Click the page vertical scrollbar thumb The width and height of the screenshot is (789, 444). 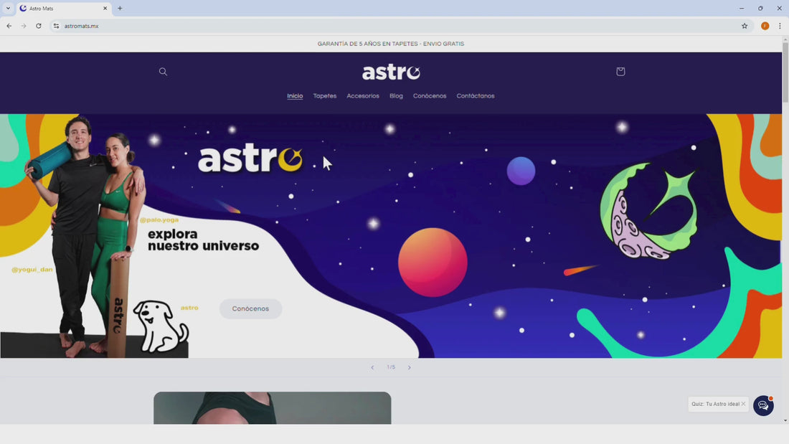pyautogui.click(x=785, y=72)
